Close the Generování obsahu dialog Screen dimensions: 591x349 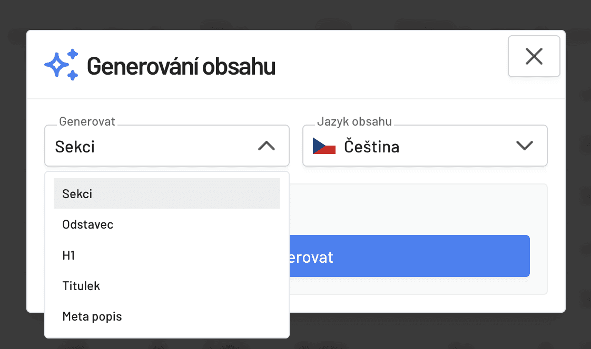[x=534, y=56]
